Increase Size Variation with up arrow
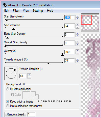Viewport: 101px width, 118px height. click(x=77, y=25)
